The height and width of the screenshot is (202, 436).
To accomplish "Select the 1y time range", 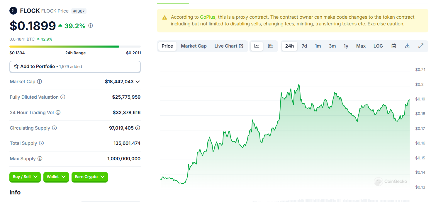I will tap(346, 46).
